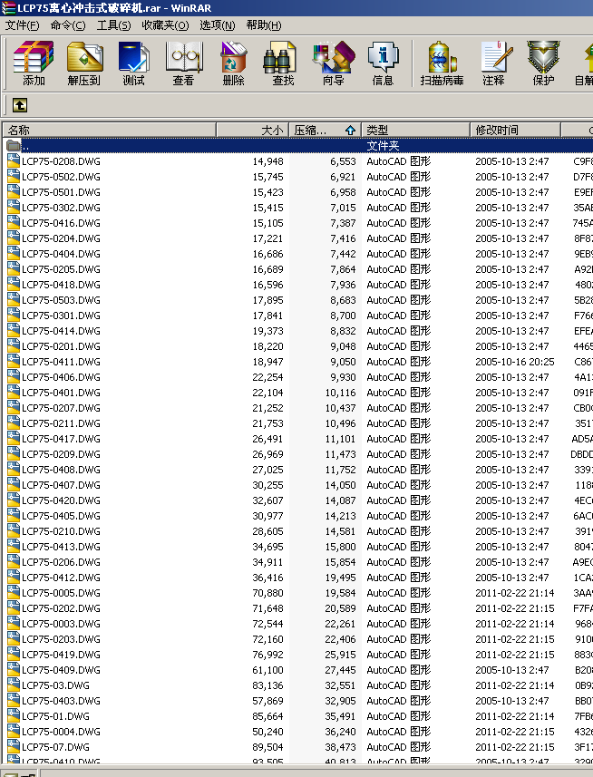Launch the Wizard (向导) tool
593x777 pixels.
click(334, 63)
